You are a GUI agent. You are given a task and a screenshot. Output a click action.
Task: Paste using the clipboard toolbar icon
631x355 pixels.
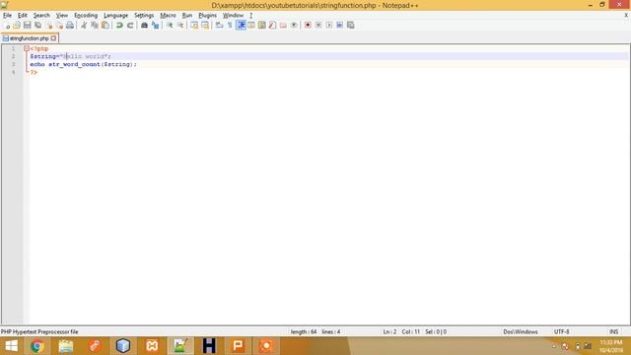[105, 25]
